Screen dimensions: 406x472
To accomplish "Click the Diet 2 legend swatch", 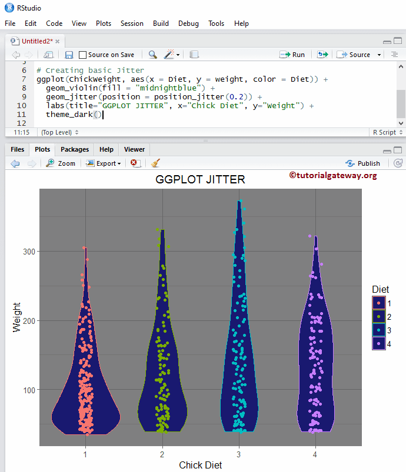I will tap(379, 317).
